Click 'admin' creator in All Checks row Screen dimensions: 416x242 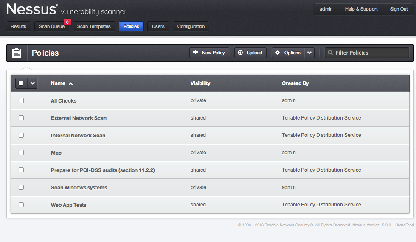(x=289, y=100)
